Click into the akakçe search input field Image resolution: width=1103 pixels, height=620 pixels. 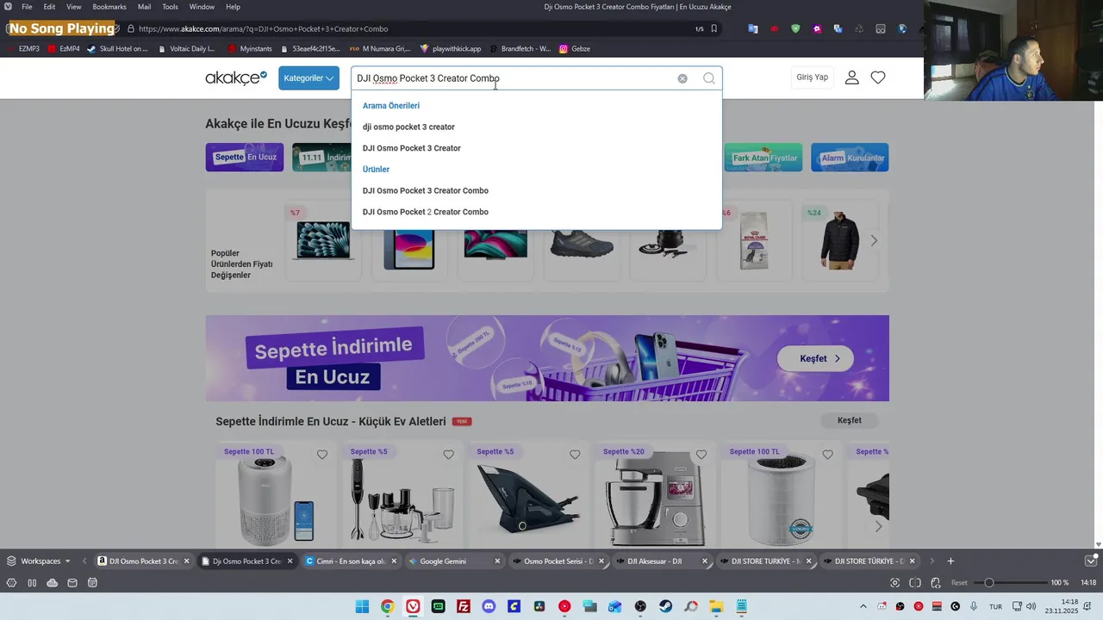pyautogui.click(x=514, y=78)
